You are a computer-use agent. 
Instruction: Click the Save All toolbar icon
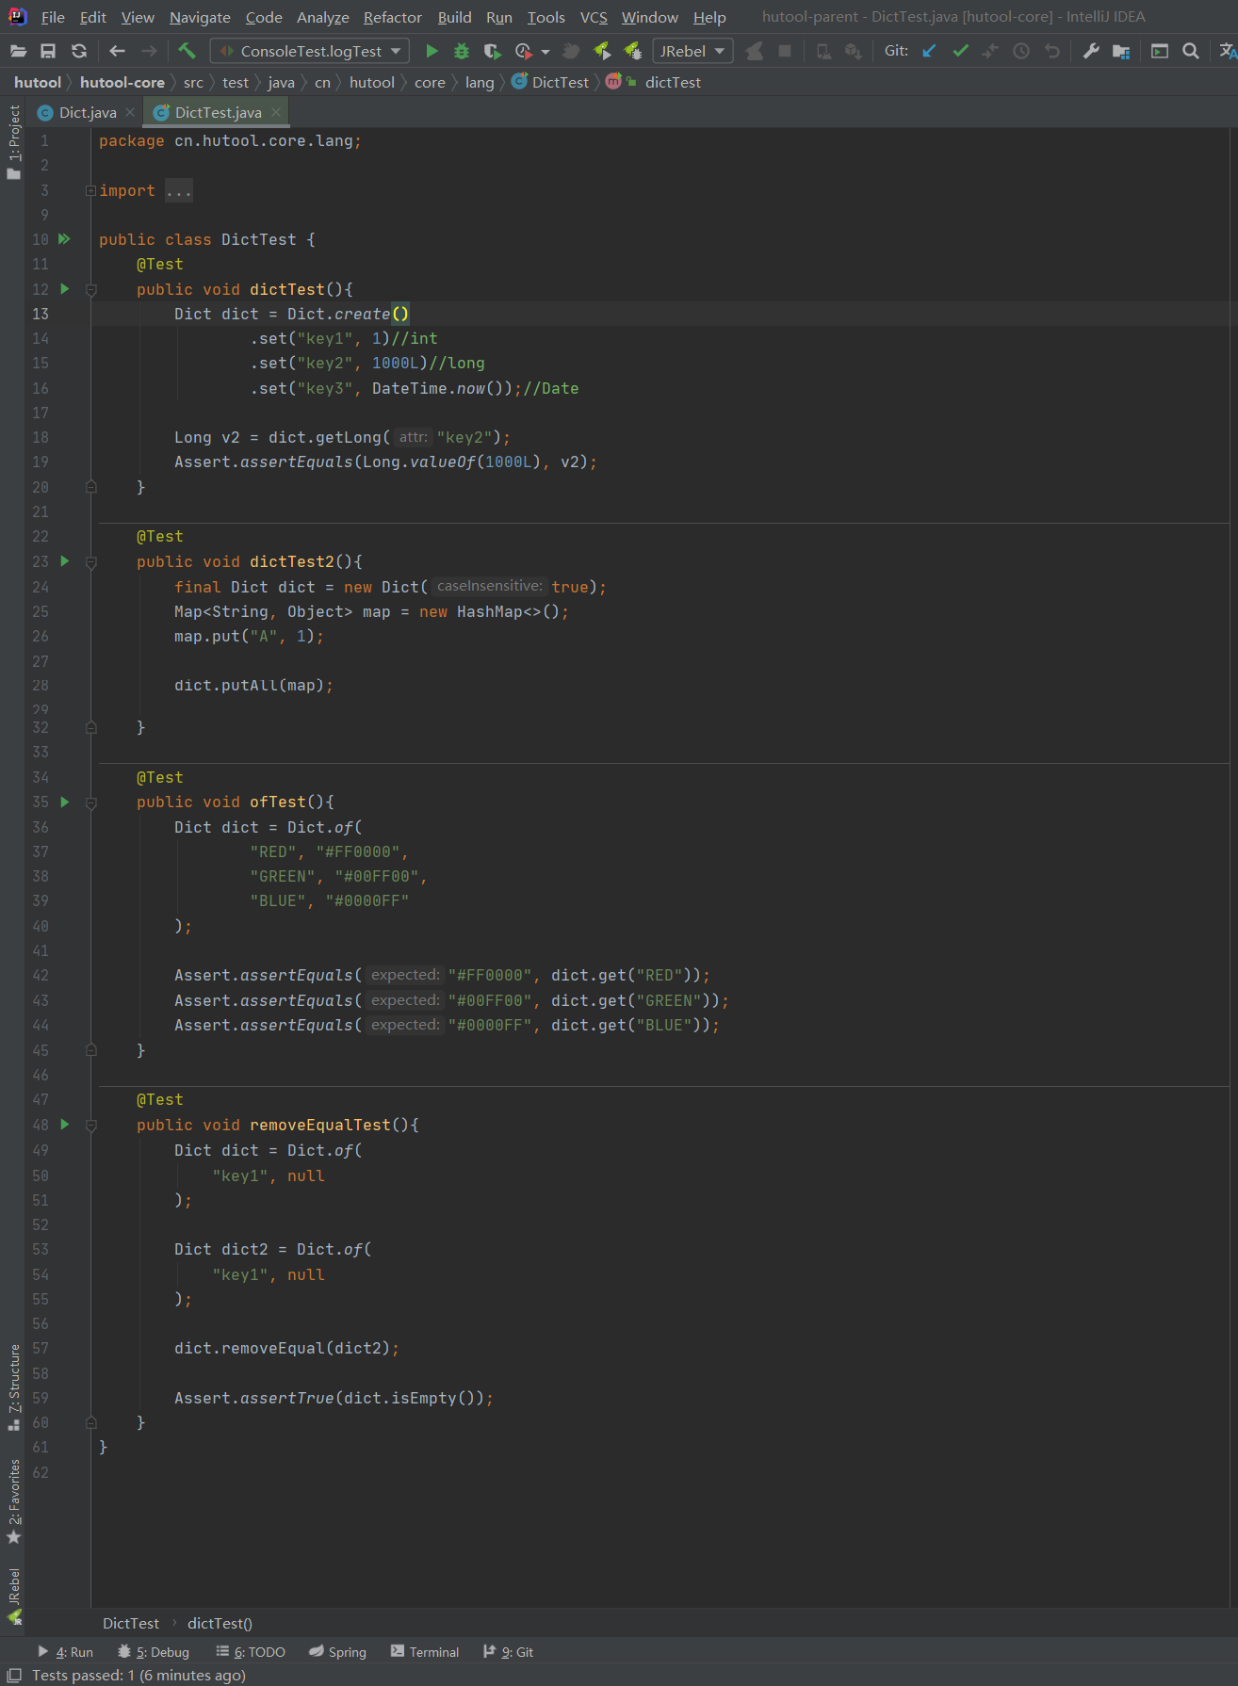[48, 51]
